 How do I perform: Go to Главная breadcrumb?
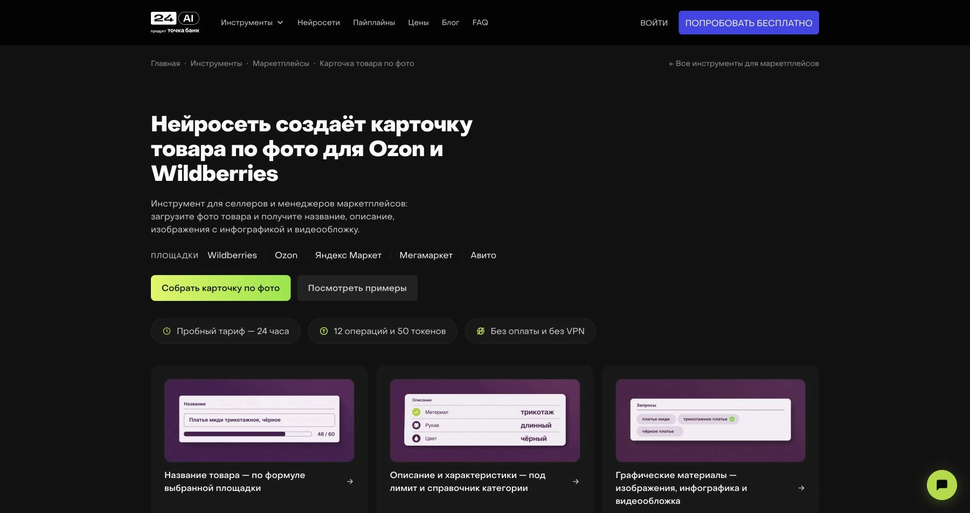[165, 64]
